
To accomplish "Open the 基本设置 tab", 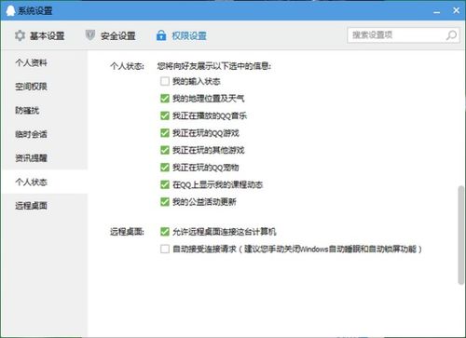I will (39, 35).
